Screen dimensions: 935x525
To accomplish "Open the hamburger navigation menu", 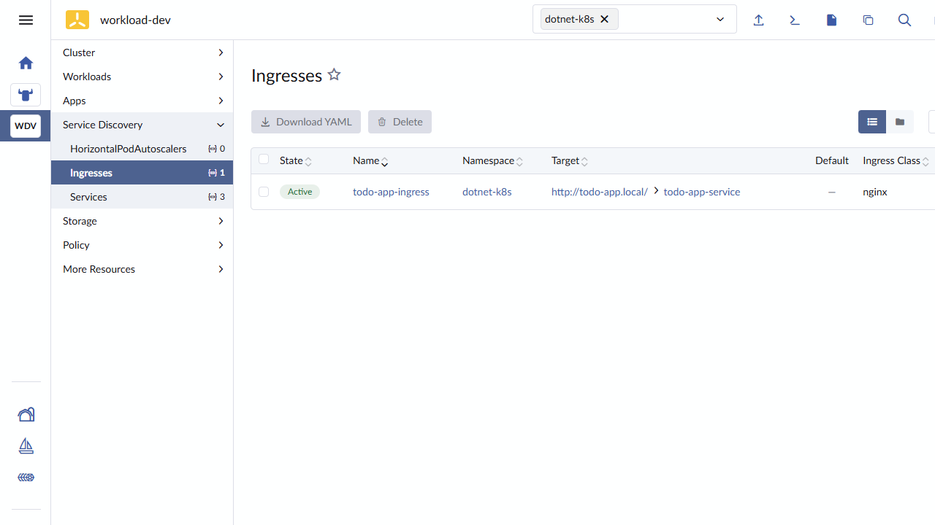I will tap(26, 20).
